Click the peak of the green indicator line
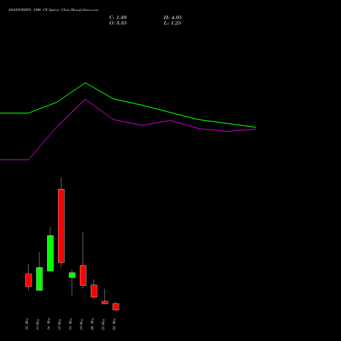 point(85,83)
